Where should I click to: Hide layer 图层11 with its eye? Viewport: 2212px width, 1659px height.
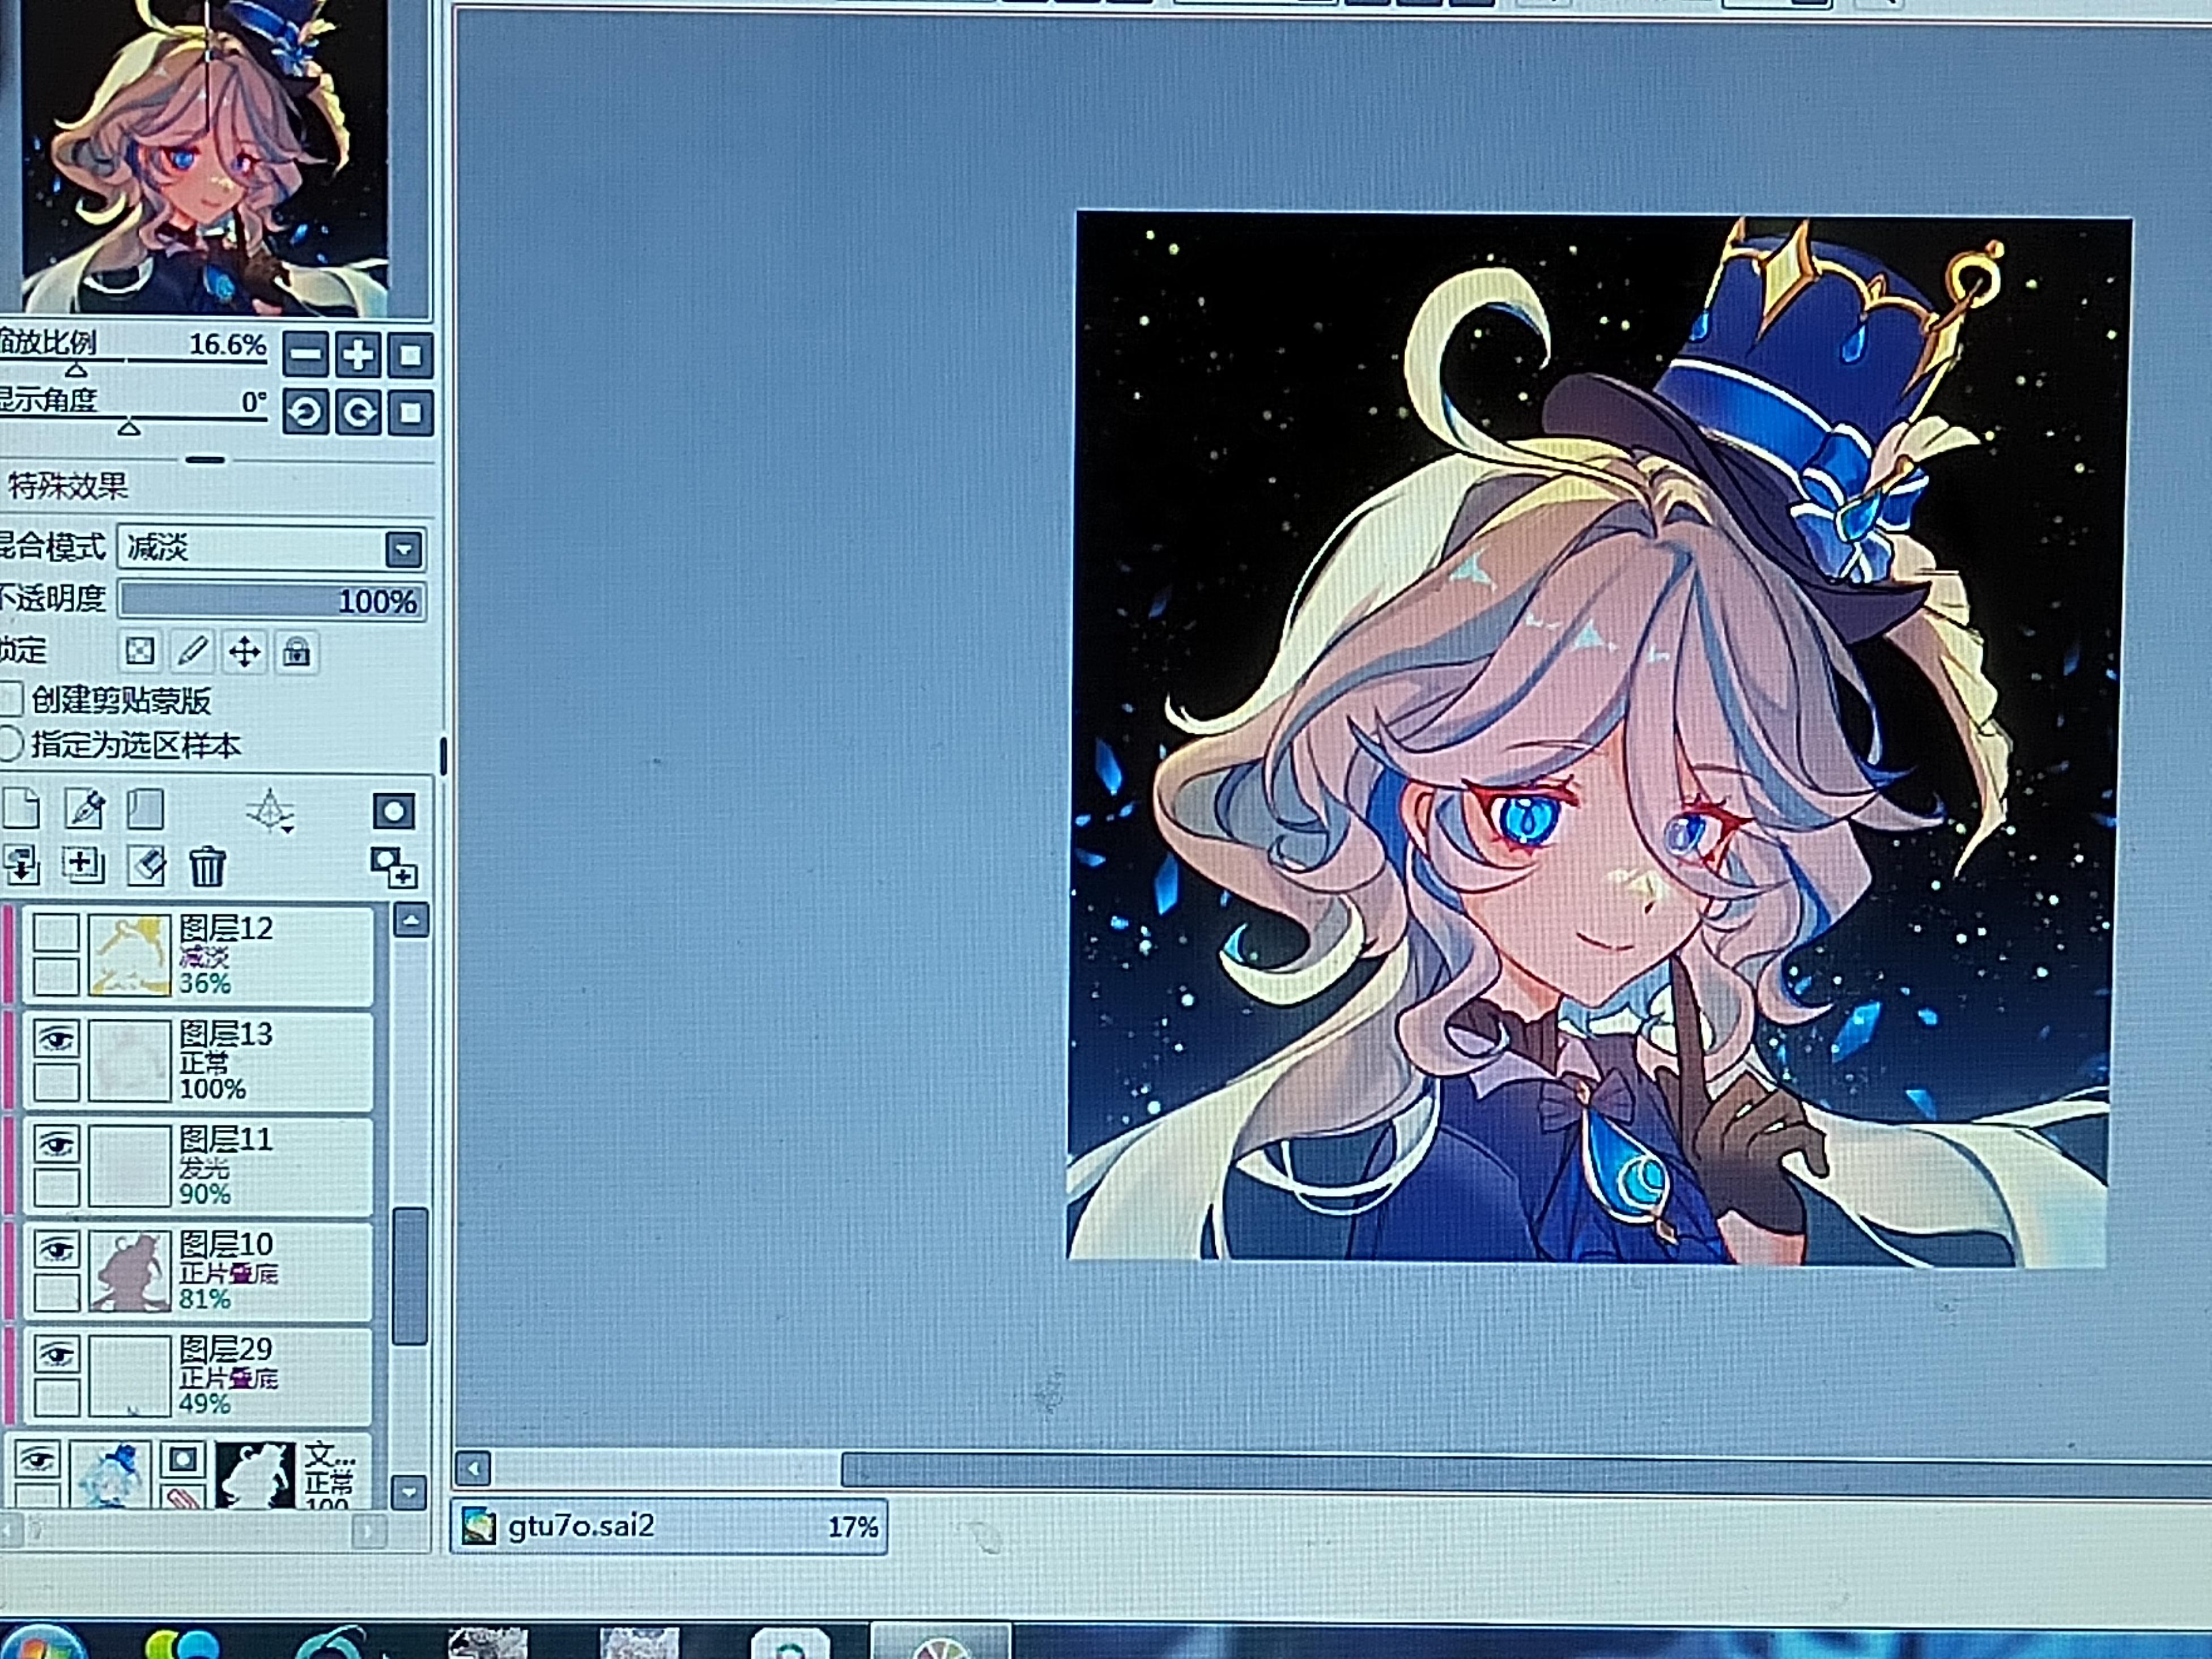point(56,1143)
